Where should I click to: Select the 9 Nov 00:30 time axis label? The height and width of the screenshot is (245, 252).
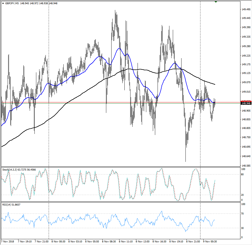(x=211, y=241)
